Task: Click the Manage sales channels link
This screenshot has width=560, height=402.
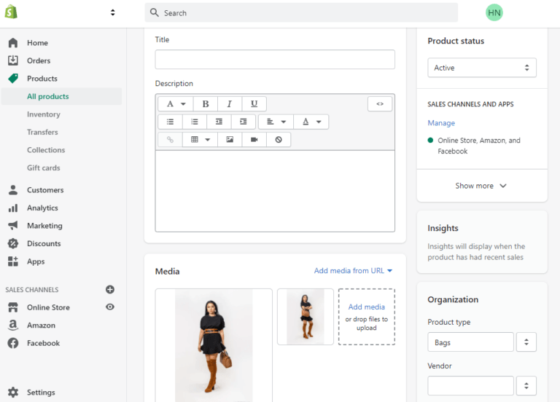Action: 441,123
